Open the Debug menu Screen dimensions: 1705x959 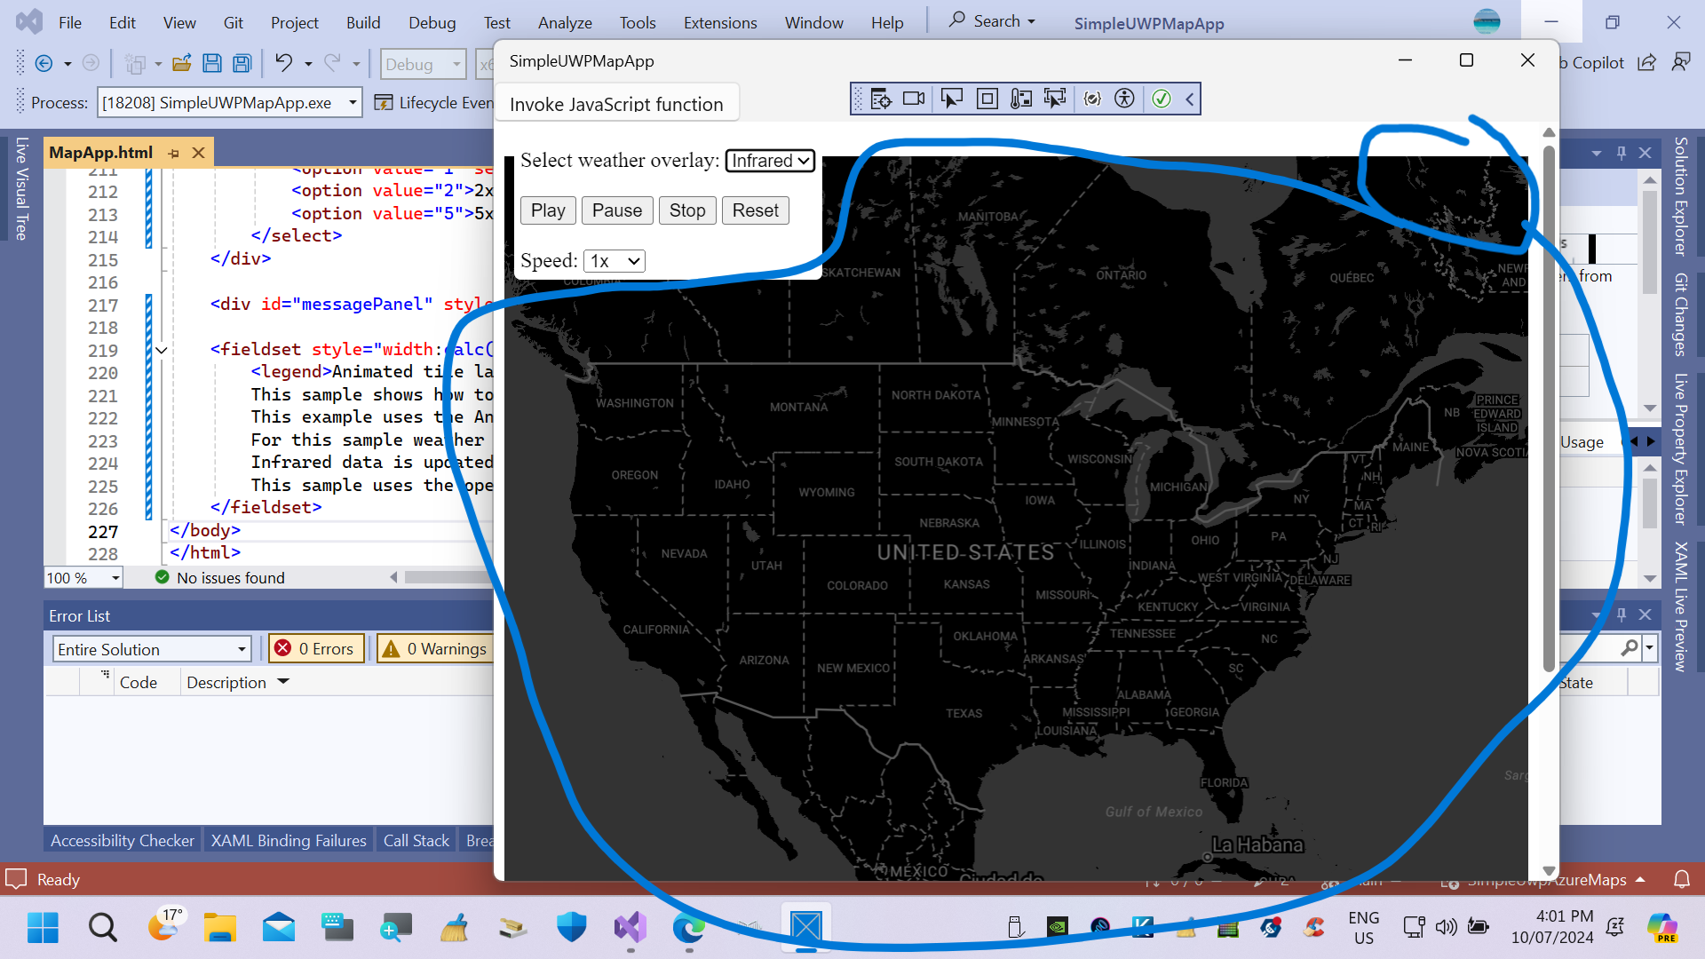pos(432,22)
